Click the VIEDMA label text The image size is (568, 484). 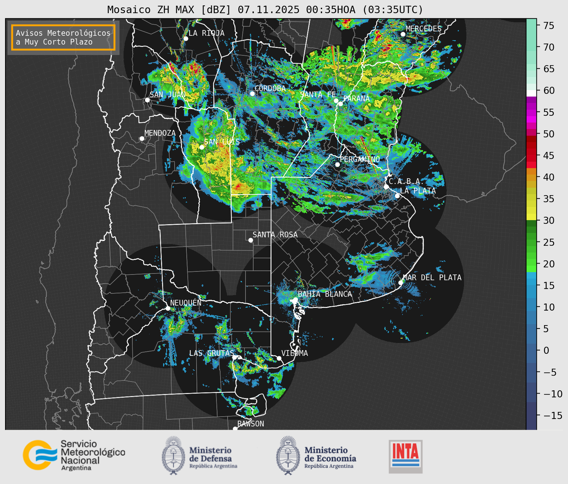coord(295,353)
